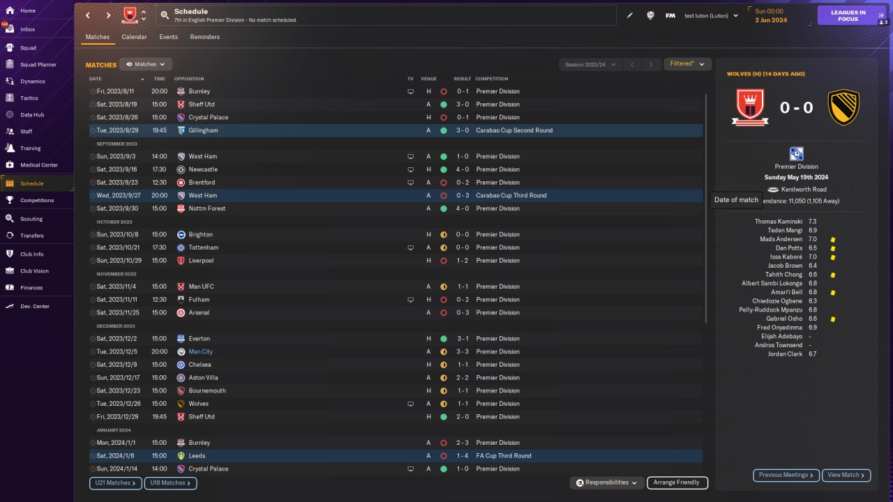Open the Events tab

[x=168, y=37]
